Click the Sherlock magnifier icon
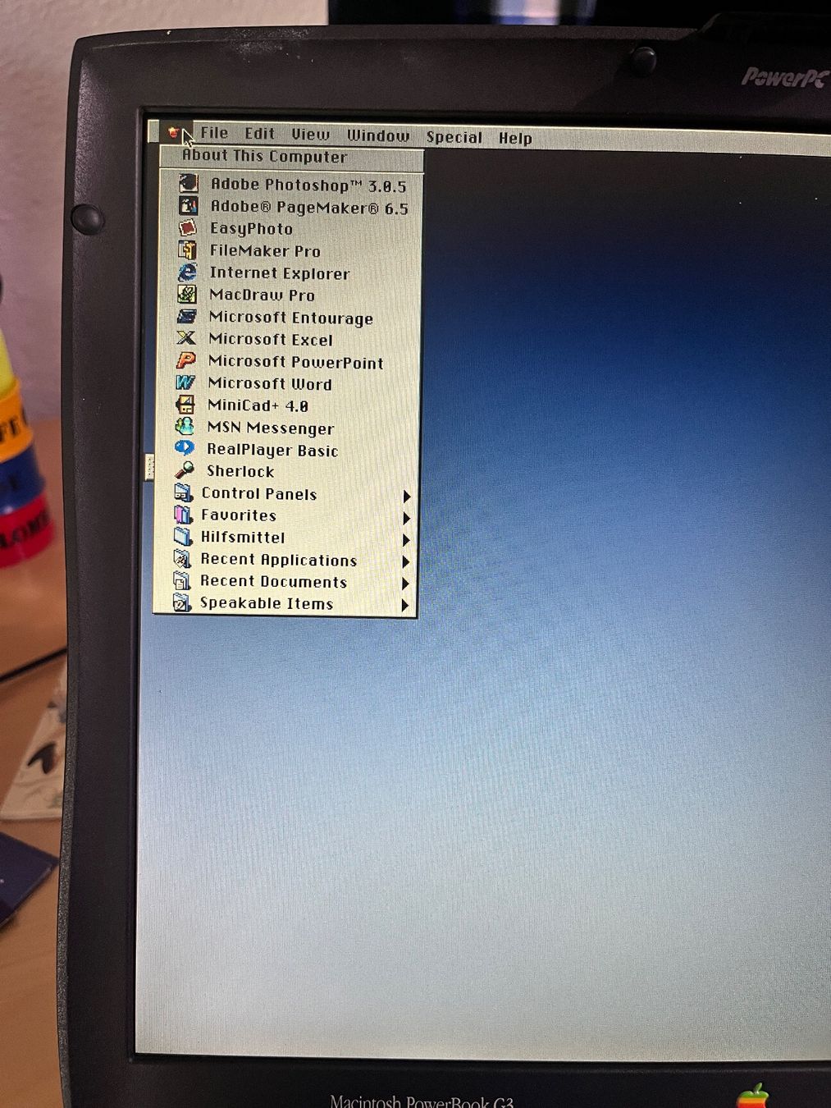Viewport: 831px width, 1108px height. 185,470
